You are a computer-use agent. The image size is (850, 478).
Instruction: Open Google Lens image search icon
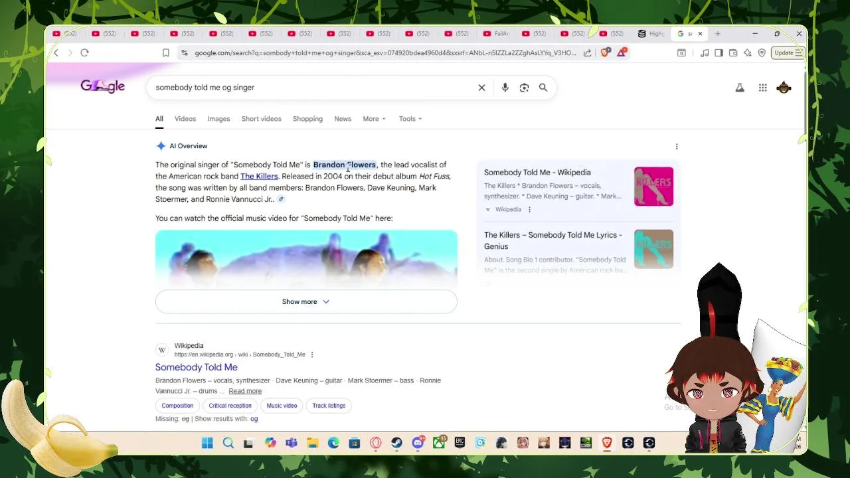tap(524, 88)
